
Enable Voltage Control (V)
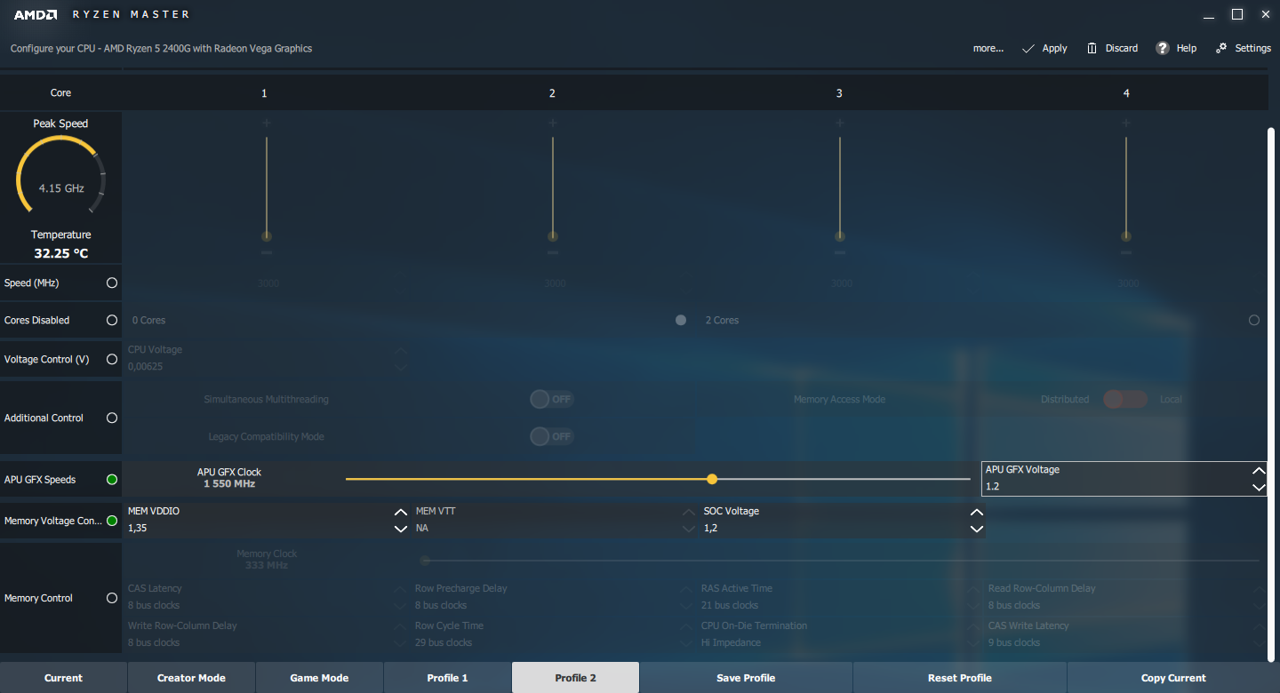pos(112,359)
